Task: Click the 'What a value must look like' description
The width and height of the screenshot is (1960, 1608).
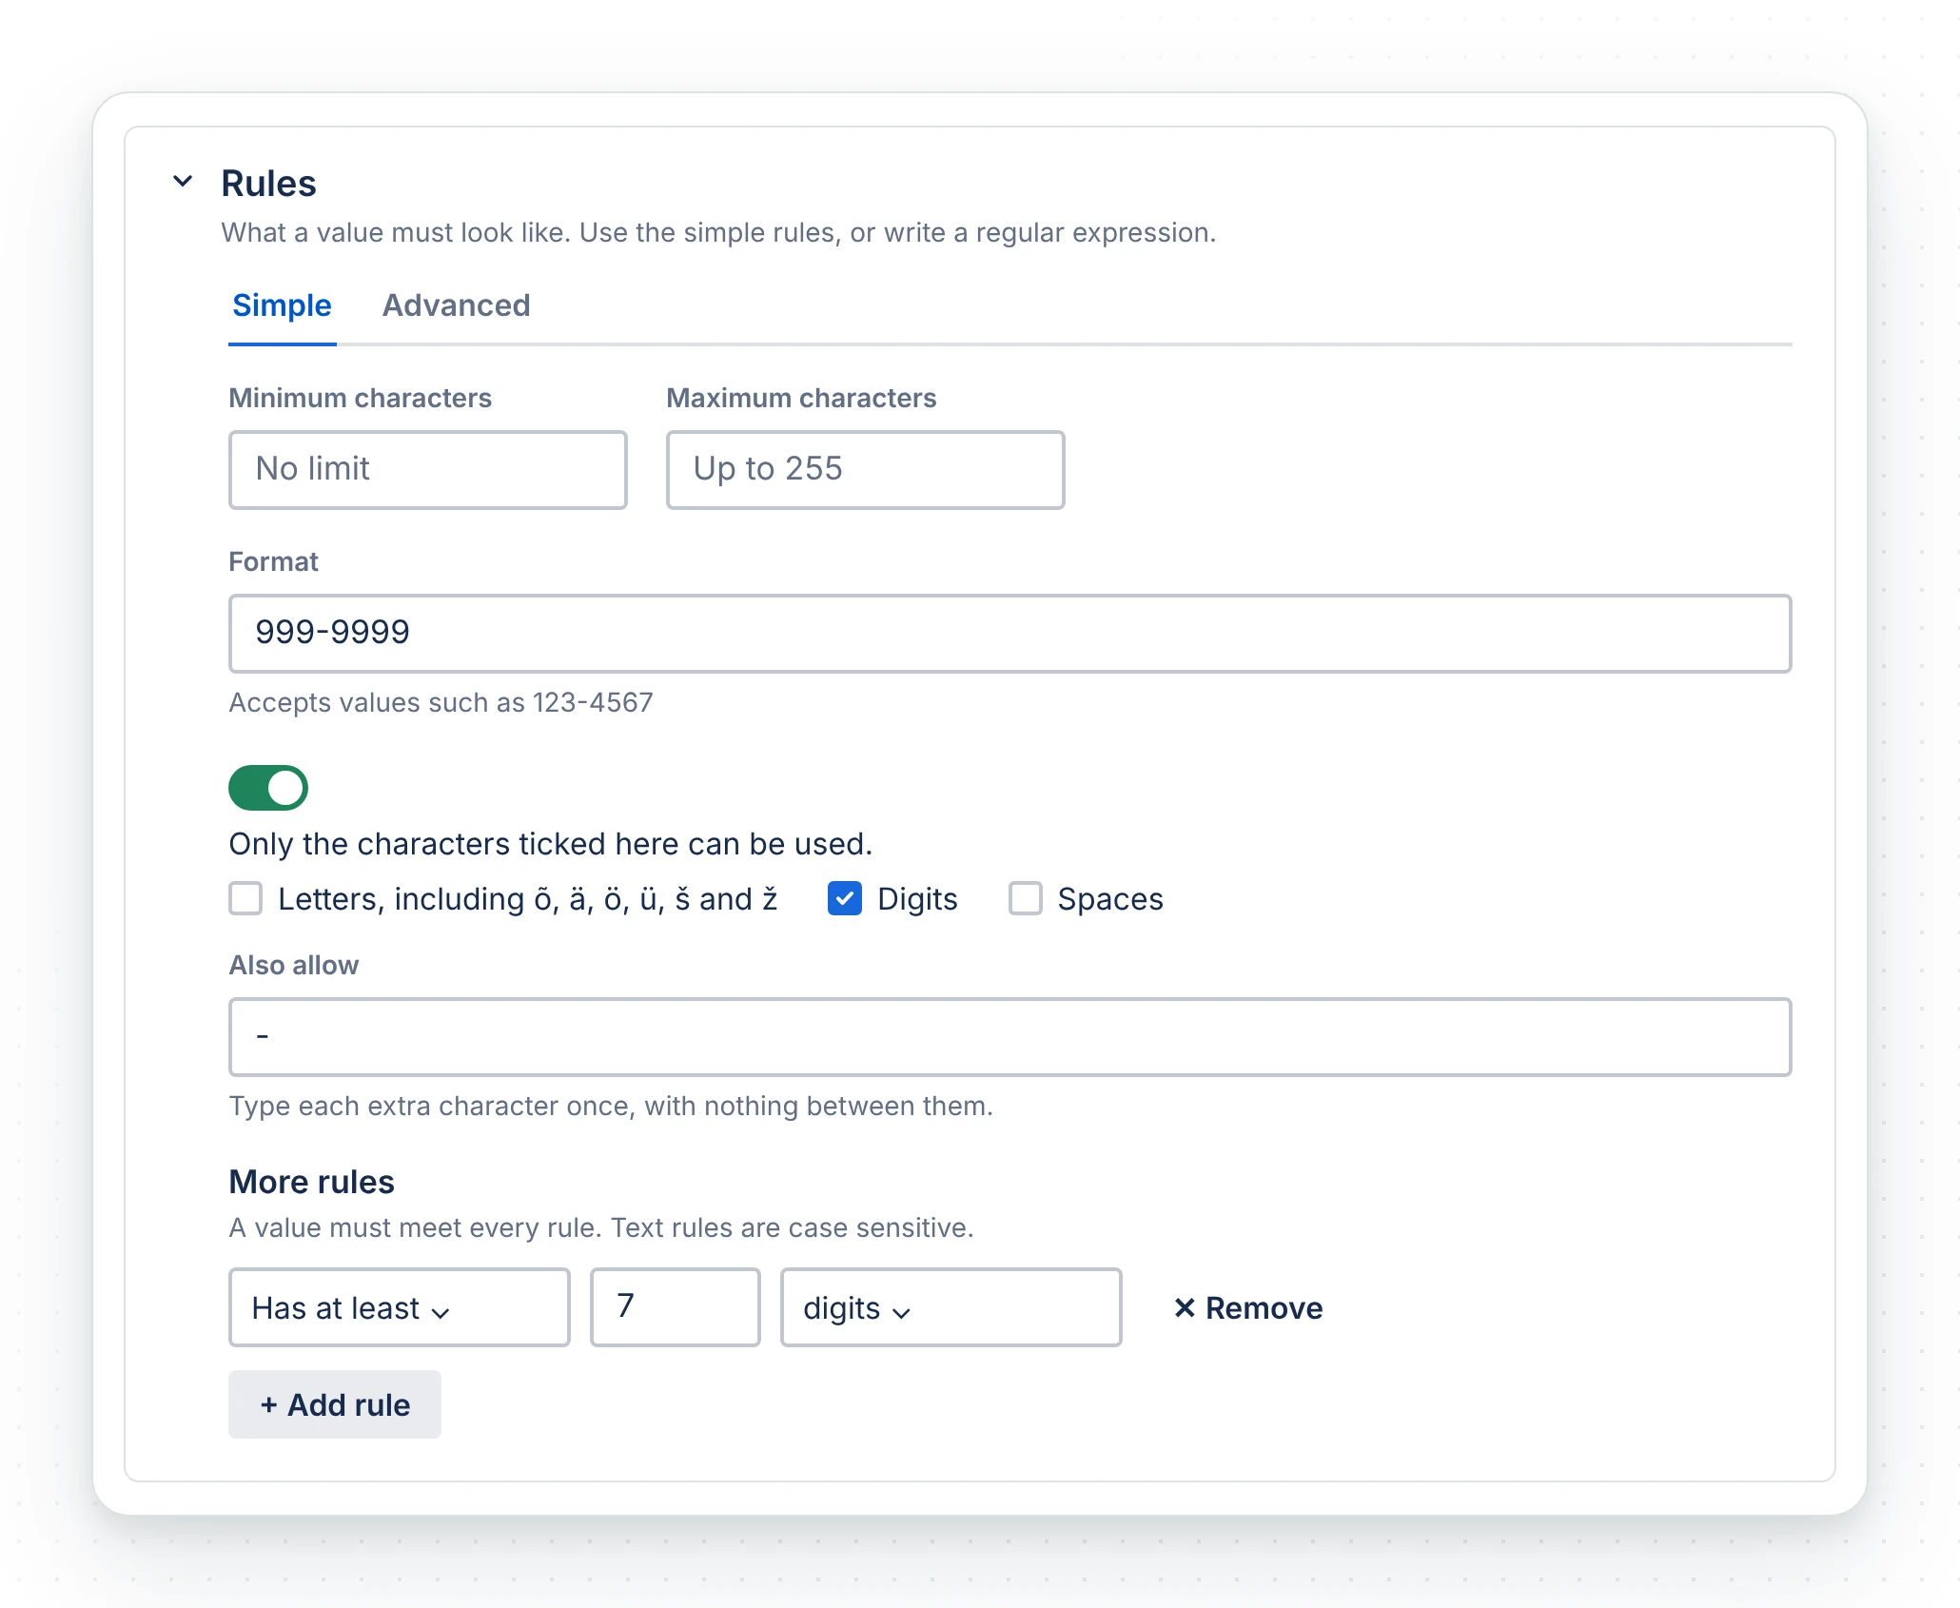Action: coord(718,232)
